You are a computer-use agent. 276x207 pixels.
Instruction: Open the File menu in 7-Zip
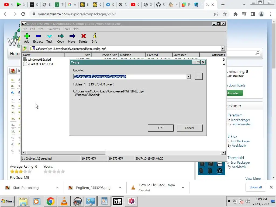point(25,29)
